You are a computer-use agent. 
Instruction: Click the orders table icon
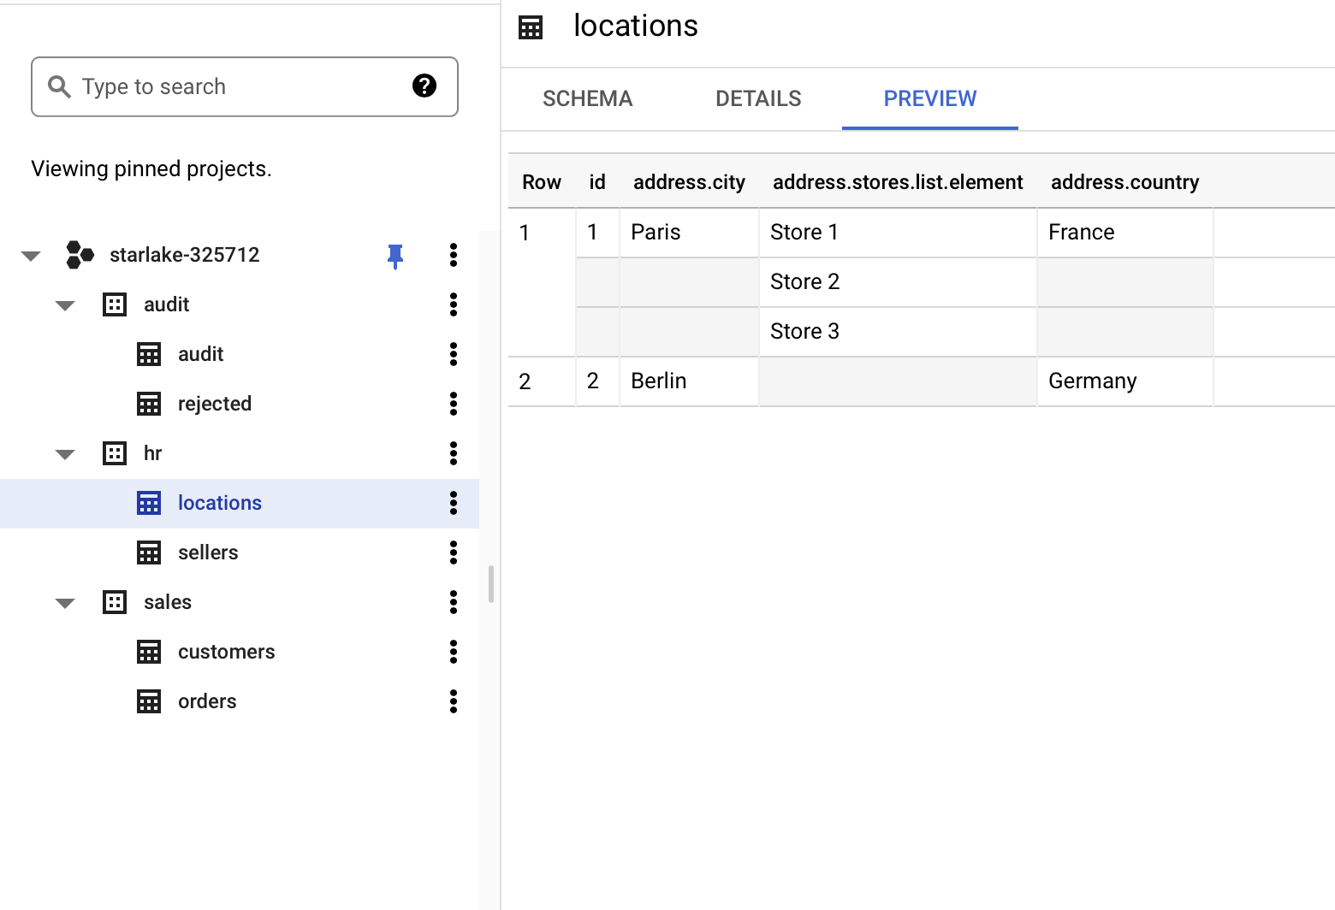pyautogui.click(x=149, y=701)
